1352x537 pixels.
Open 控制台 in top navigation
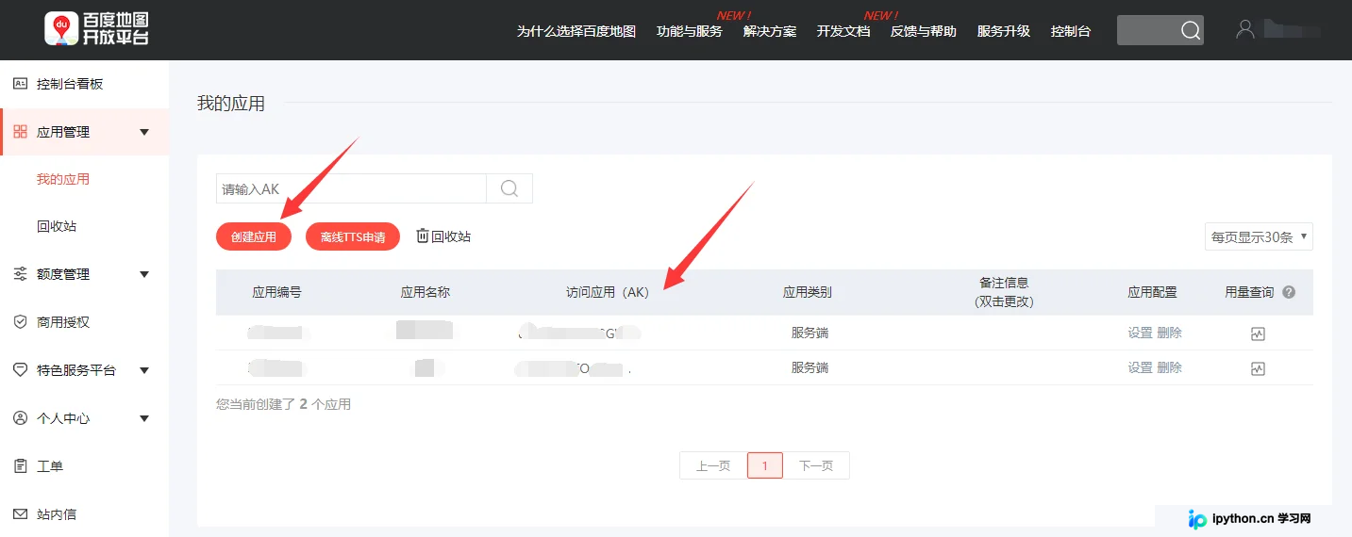[1071, 31]
